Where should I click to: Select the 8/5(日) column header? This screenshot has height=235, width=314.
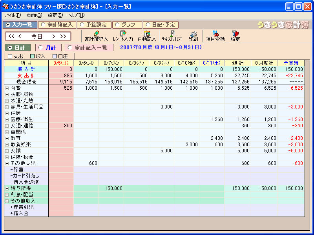click(x=61, y=63)
